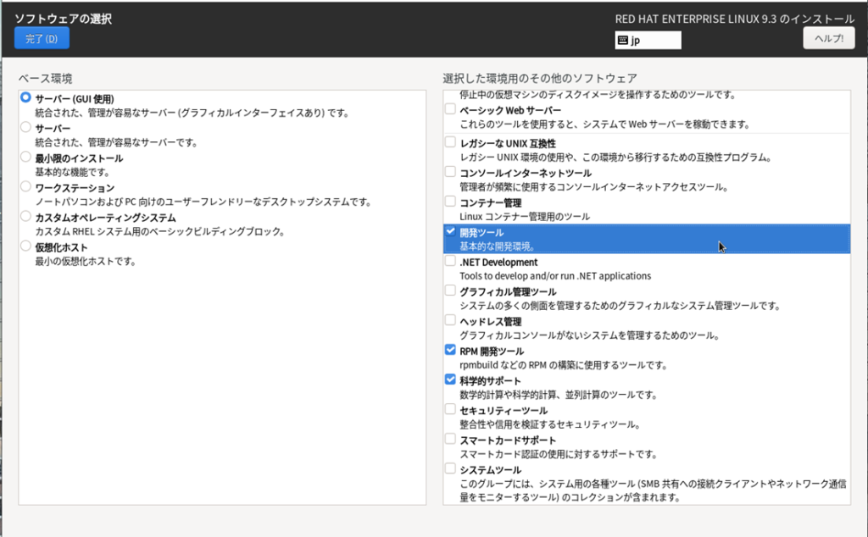Choose 最小限のインストール radio option
The width and height of the screenshot is (868, 537).
click(26, 158)
